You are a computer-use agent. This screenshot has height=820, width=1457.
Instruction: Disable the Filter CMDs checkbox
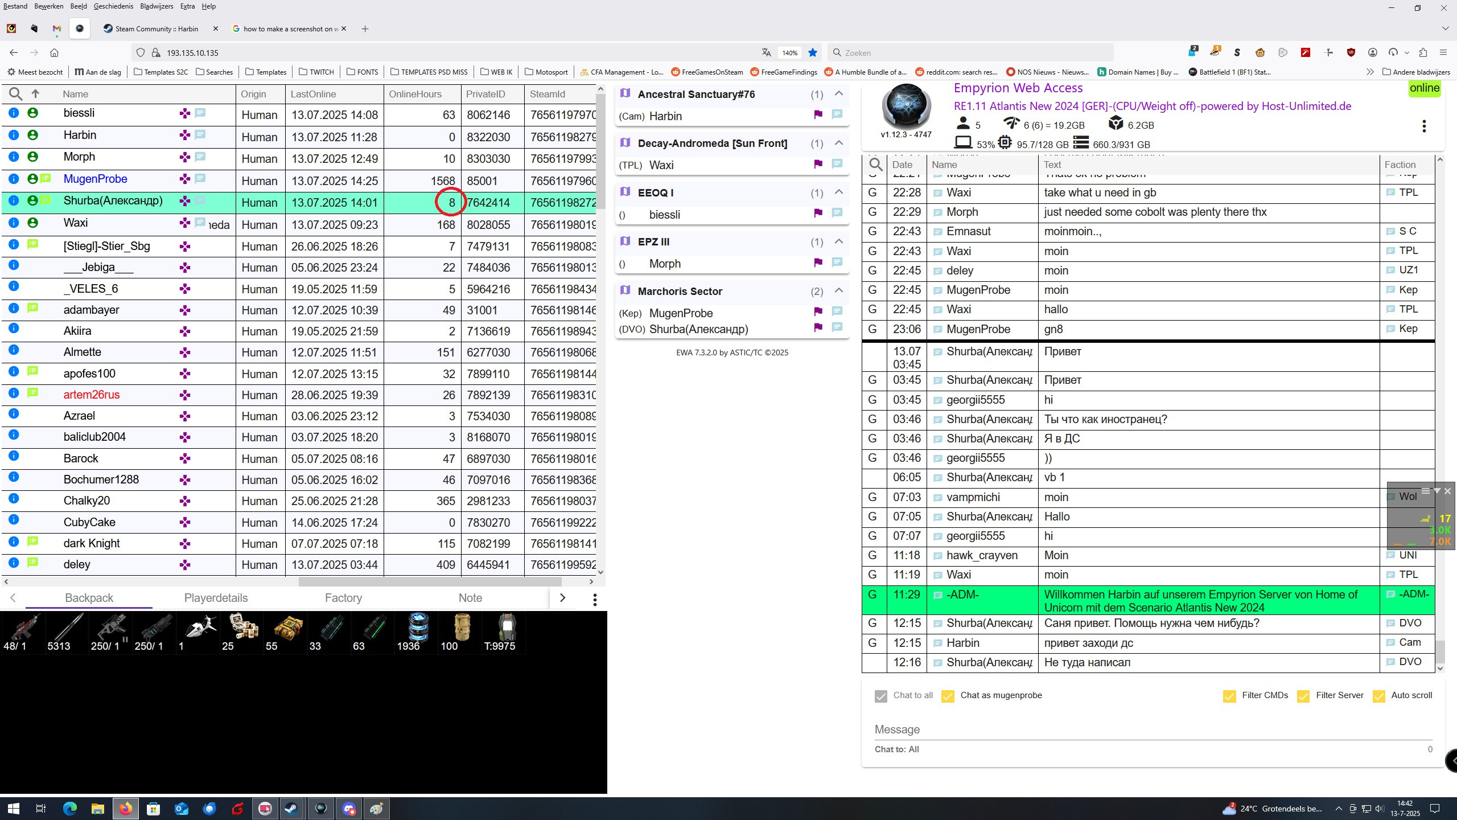click(x=1229, y=696)
